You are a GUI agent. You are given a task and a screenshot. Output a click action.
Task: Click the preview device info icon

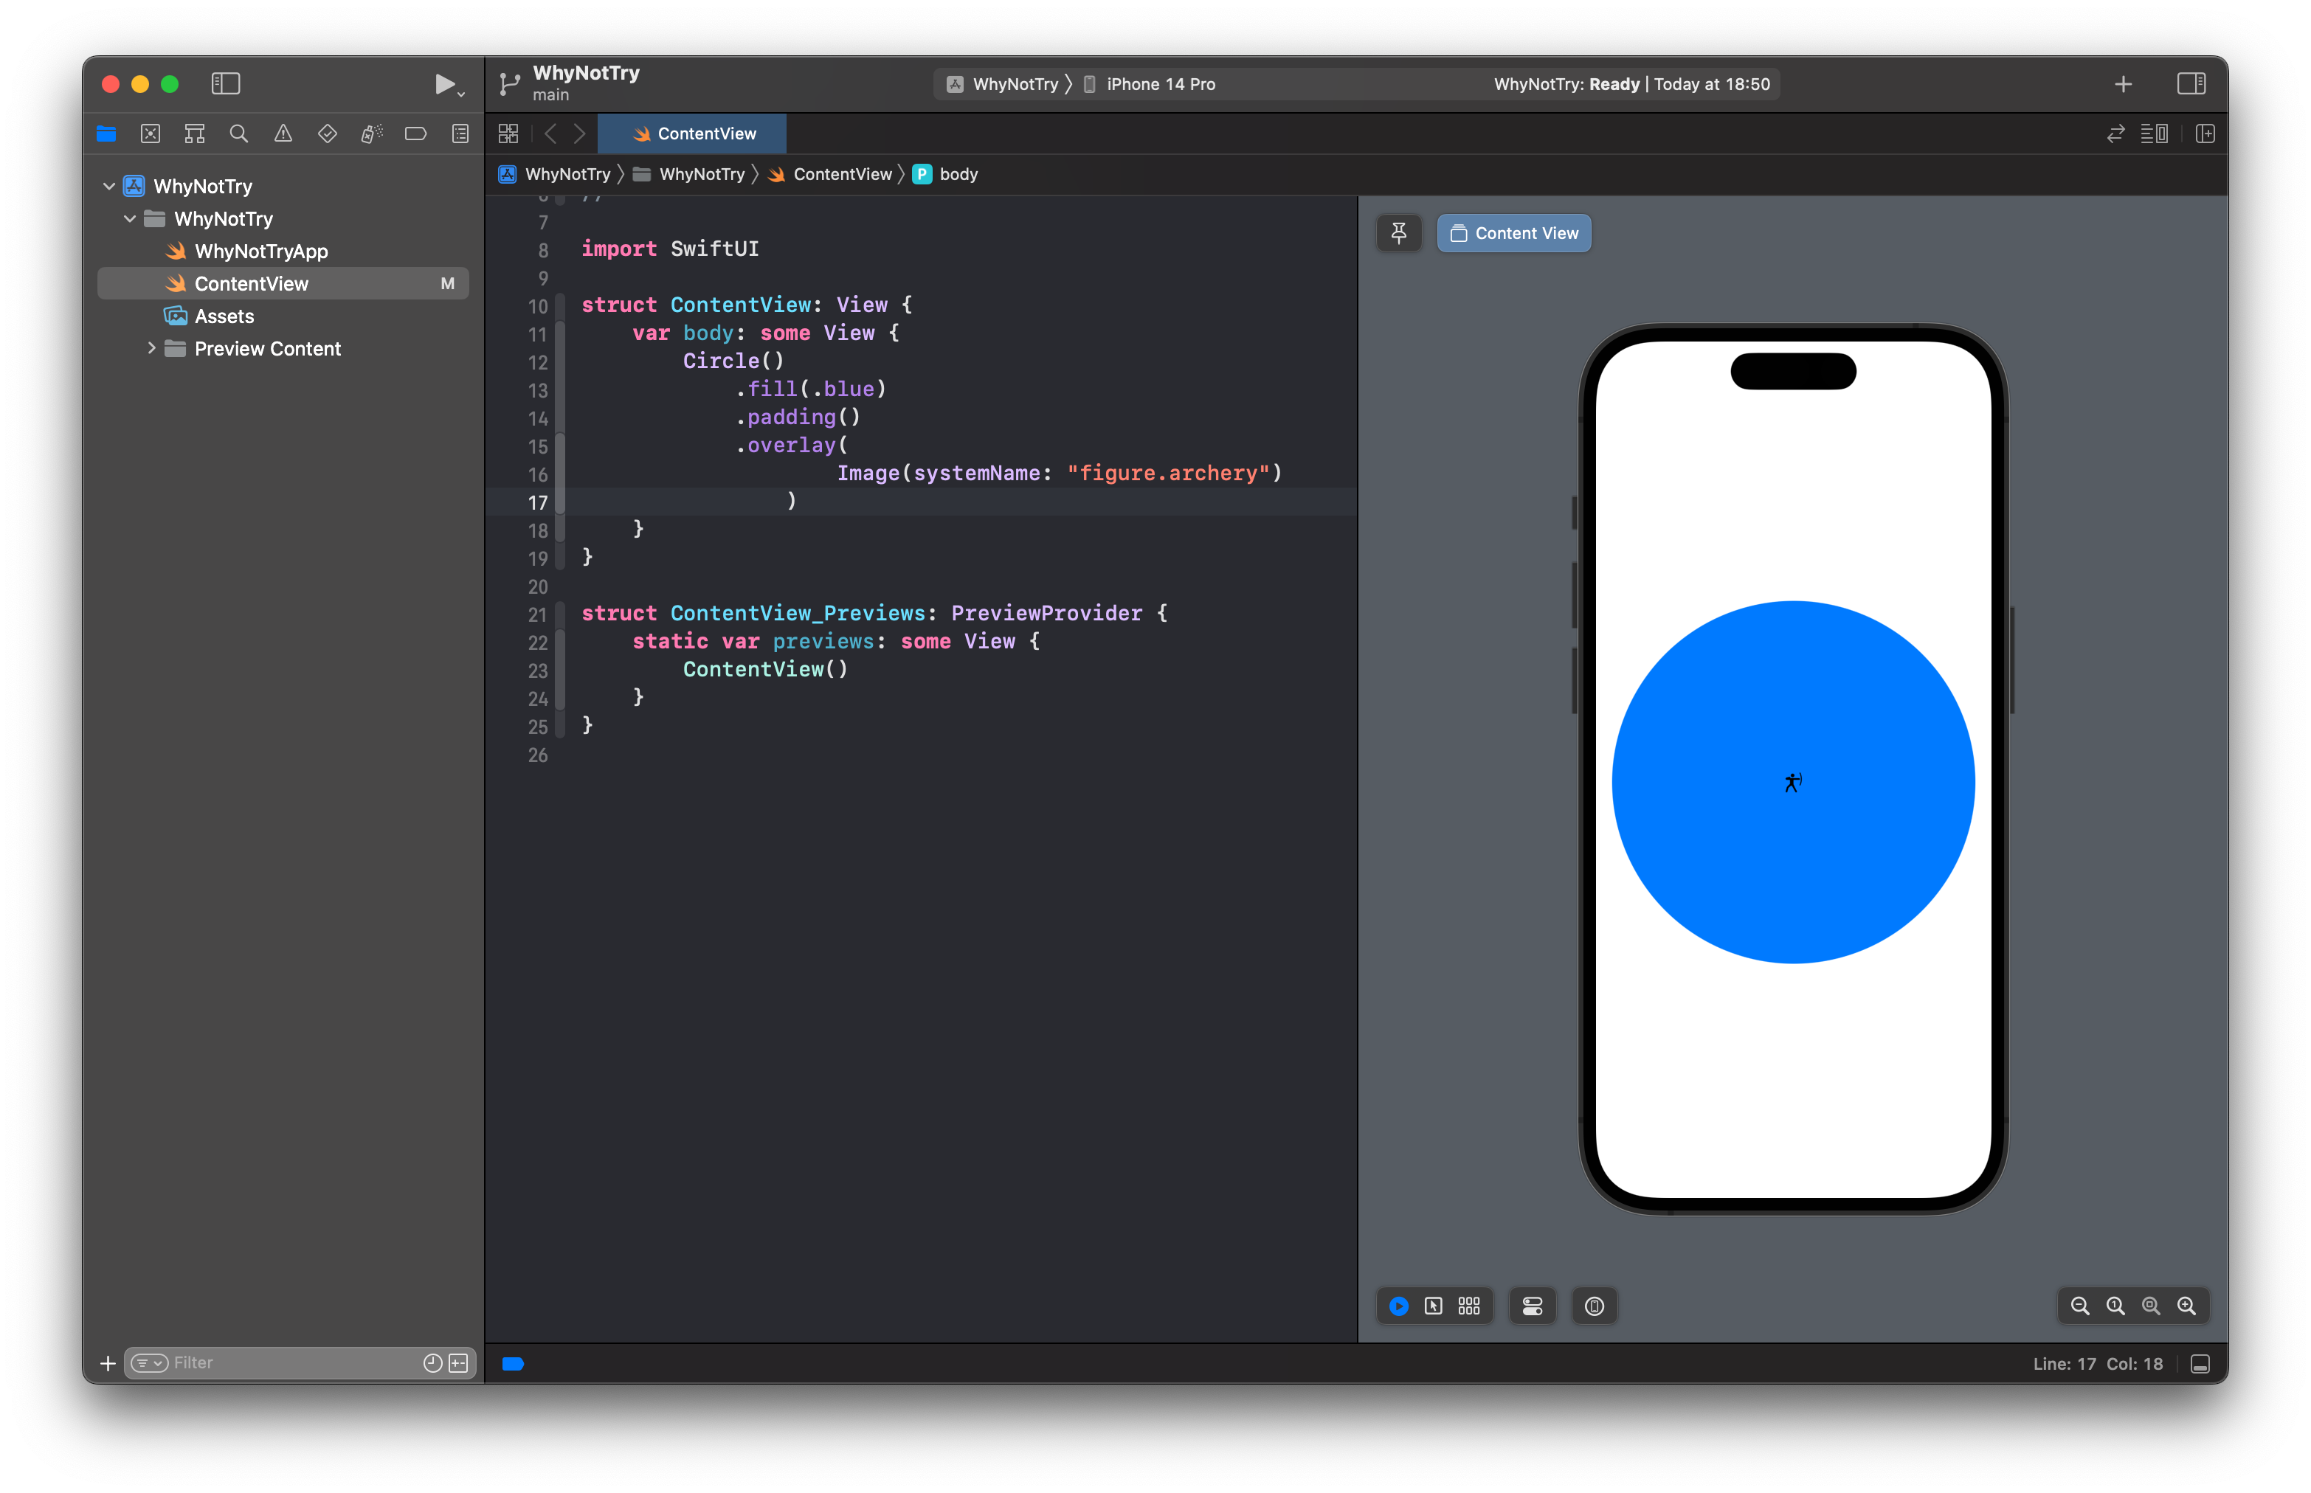[1594, 1306]
